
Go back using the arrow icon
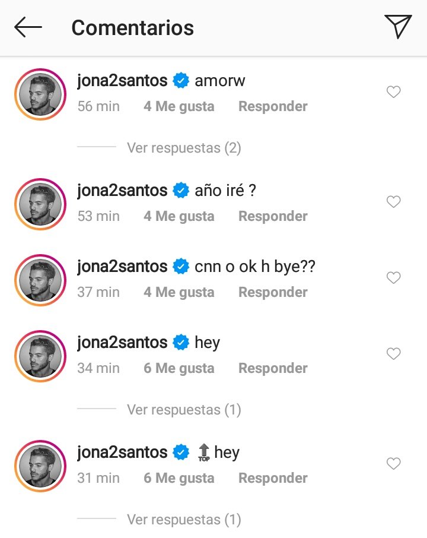(28, 27)
